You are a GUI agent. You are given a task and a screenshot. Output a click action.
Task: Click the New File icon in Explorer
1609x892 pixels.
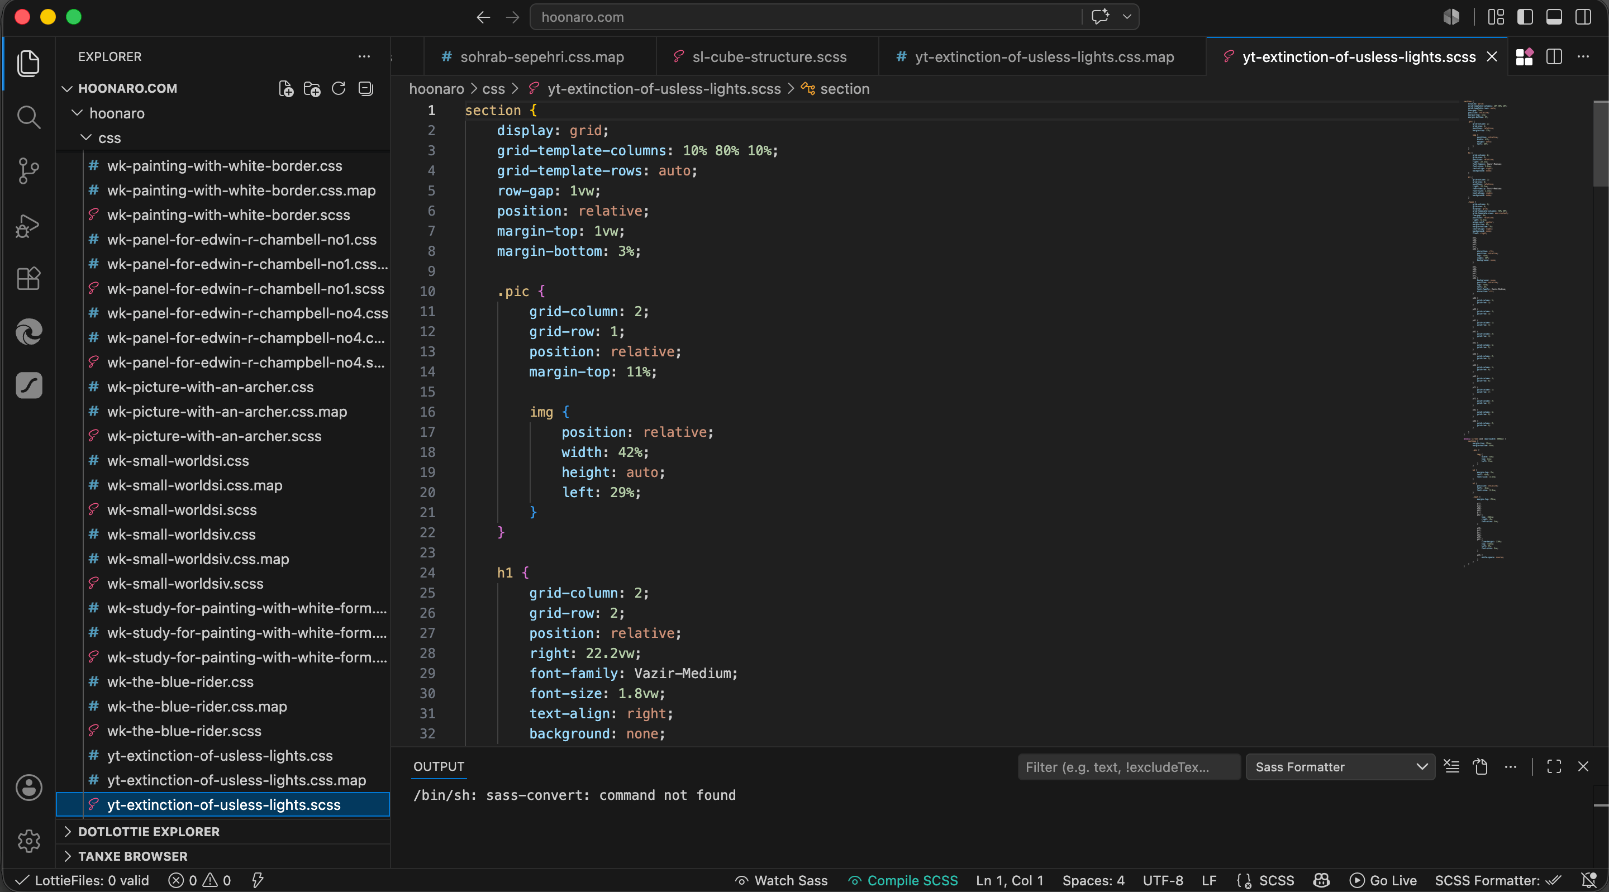[286, 89]
